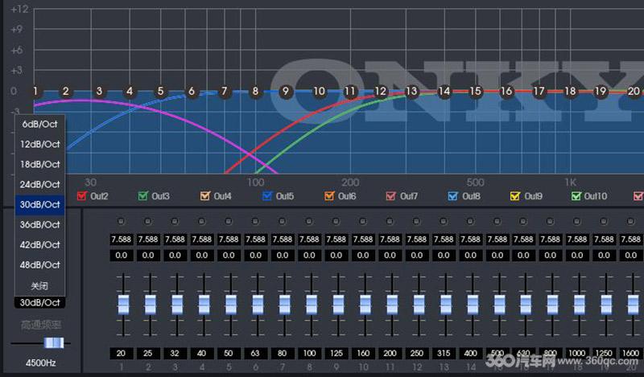Select the radio button above the 1250 Hz band
Image resolution: width=644 pixels, height=377 pixels.
click(x=604, y=222)
